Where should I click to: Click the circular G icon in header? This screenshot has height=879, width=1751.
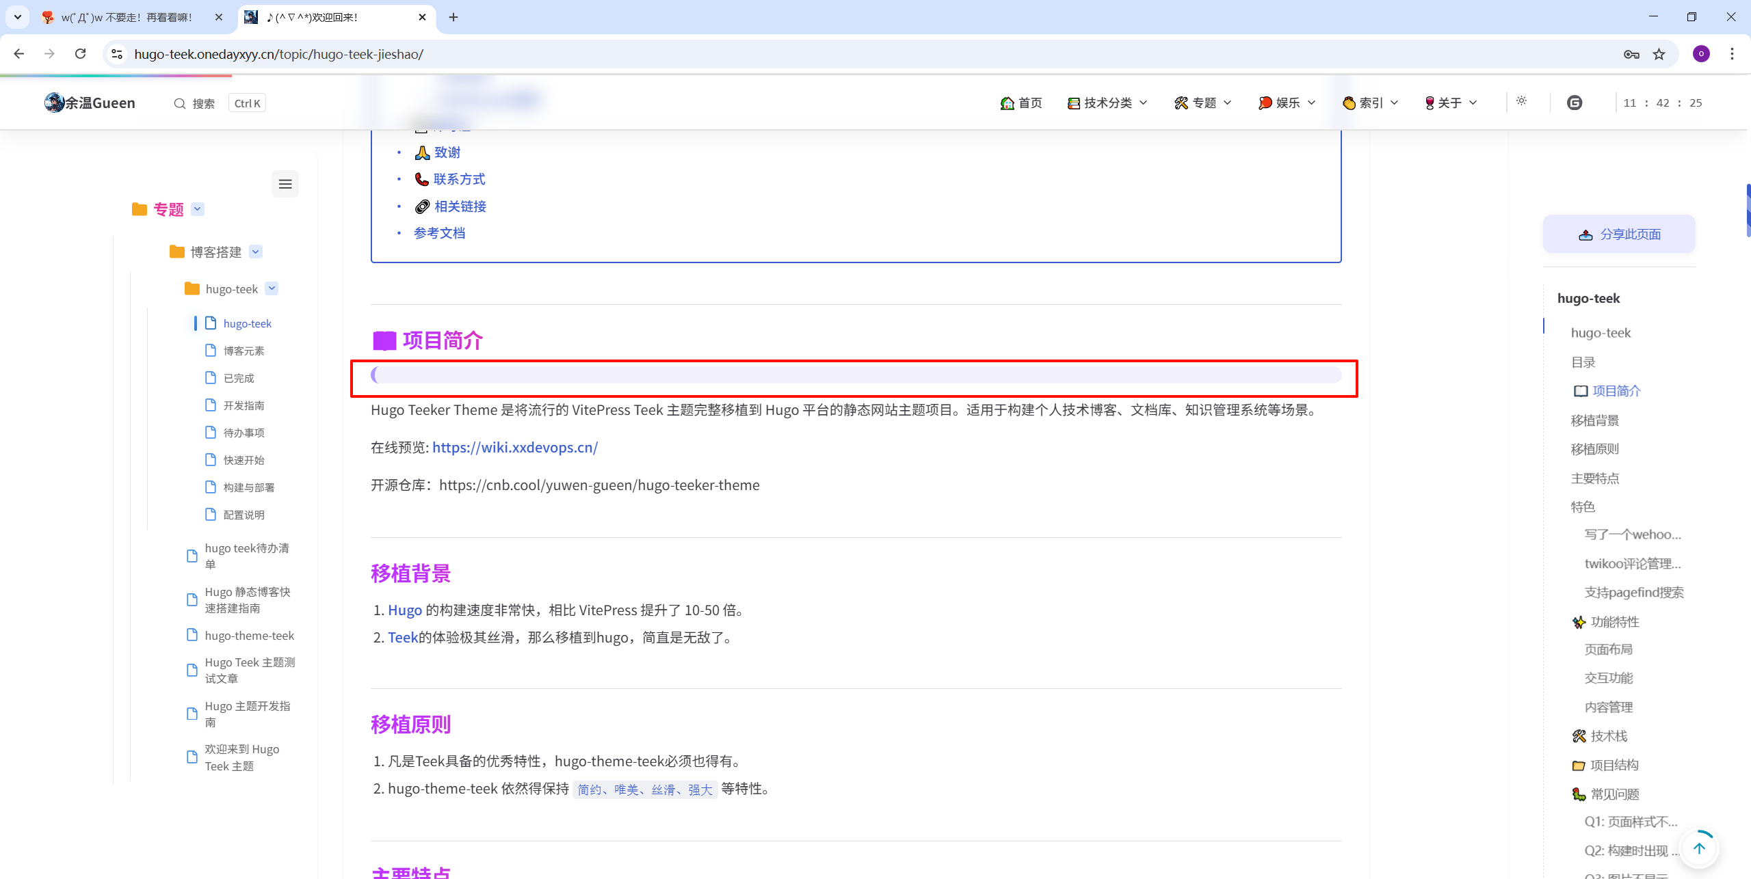pos(1575,103)
